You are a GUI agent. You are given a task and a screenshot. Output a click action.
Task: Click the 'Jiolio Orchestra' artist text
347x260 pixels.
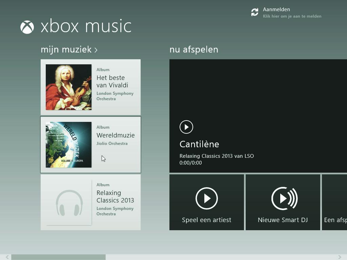coord(112,144)
